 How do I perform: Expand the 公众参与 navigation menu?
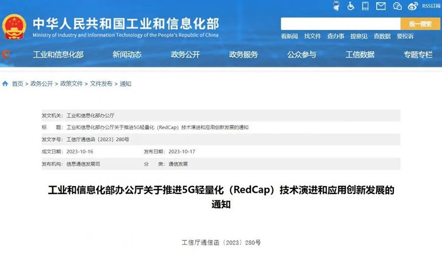302,55
